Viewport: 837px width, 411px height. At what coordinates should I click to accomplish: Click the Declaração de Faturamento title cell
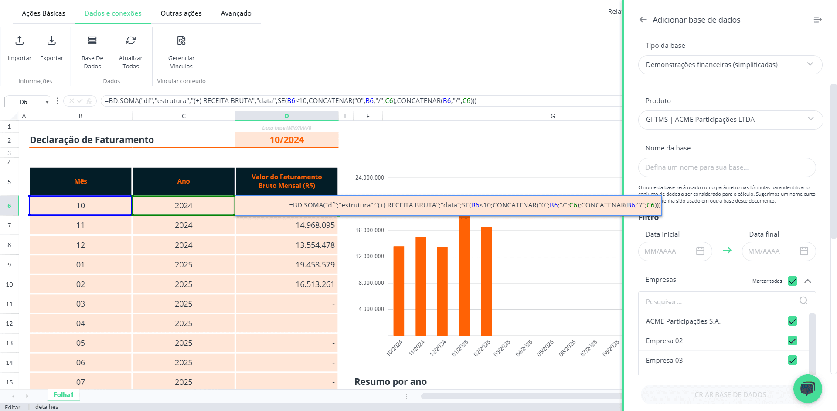(92, 140)
